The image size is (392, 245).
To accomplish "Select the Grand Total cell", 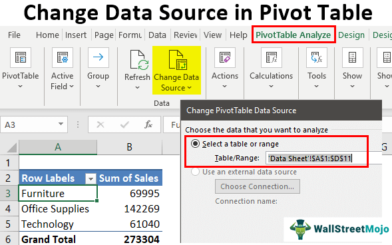I will 58,239.
